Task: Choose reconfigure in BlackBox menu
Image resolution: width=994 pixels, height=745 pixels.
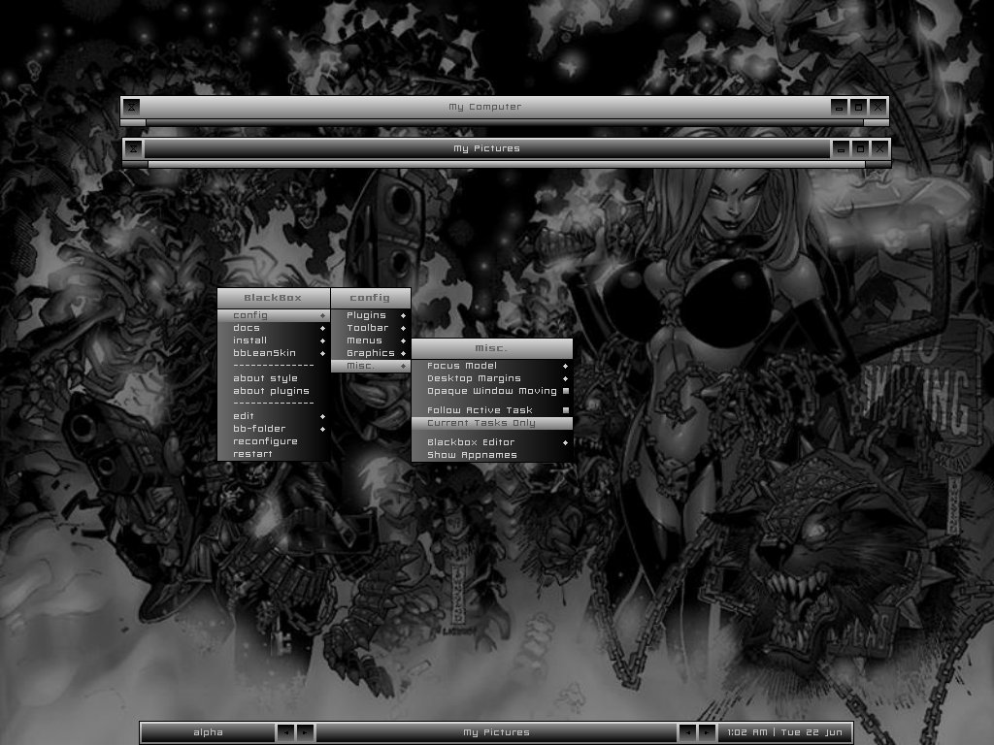Action: (x=274, y=441)
